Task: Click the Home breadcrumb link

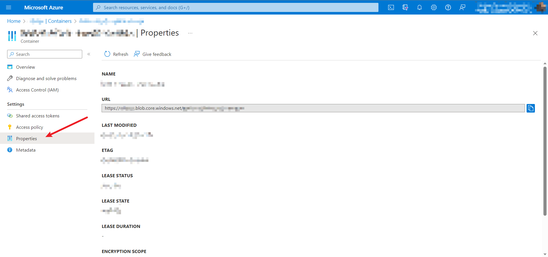Action: click(x=14, y=21)
